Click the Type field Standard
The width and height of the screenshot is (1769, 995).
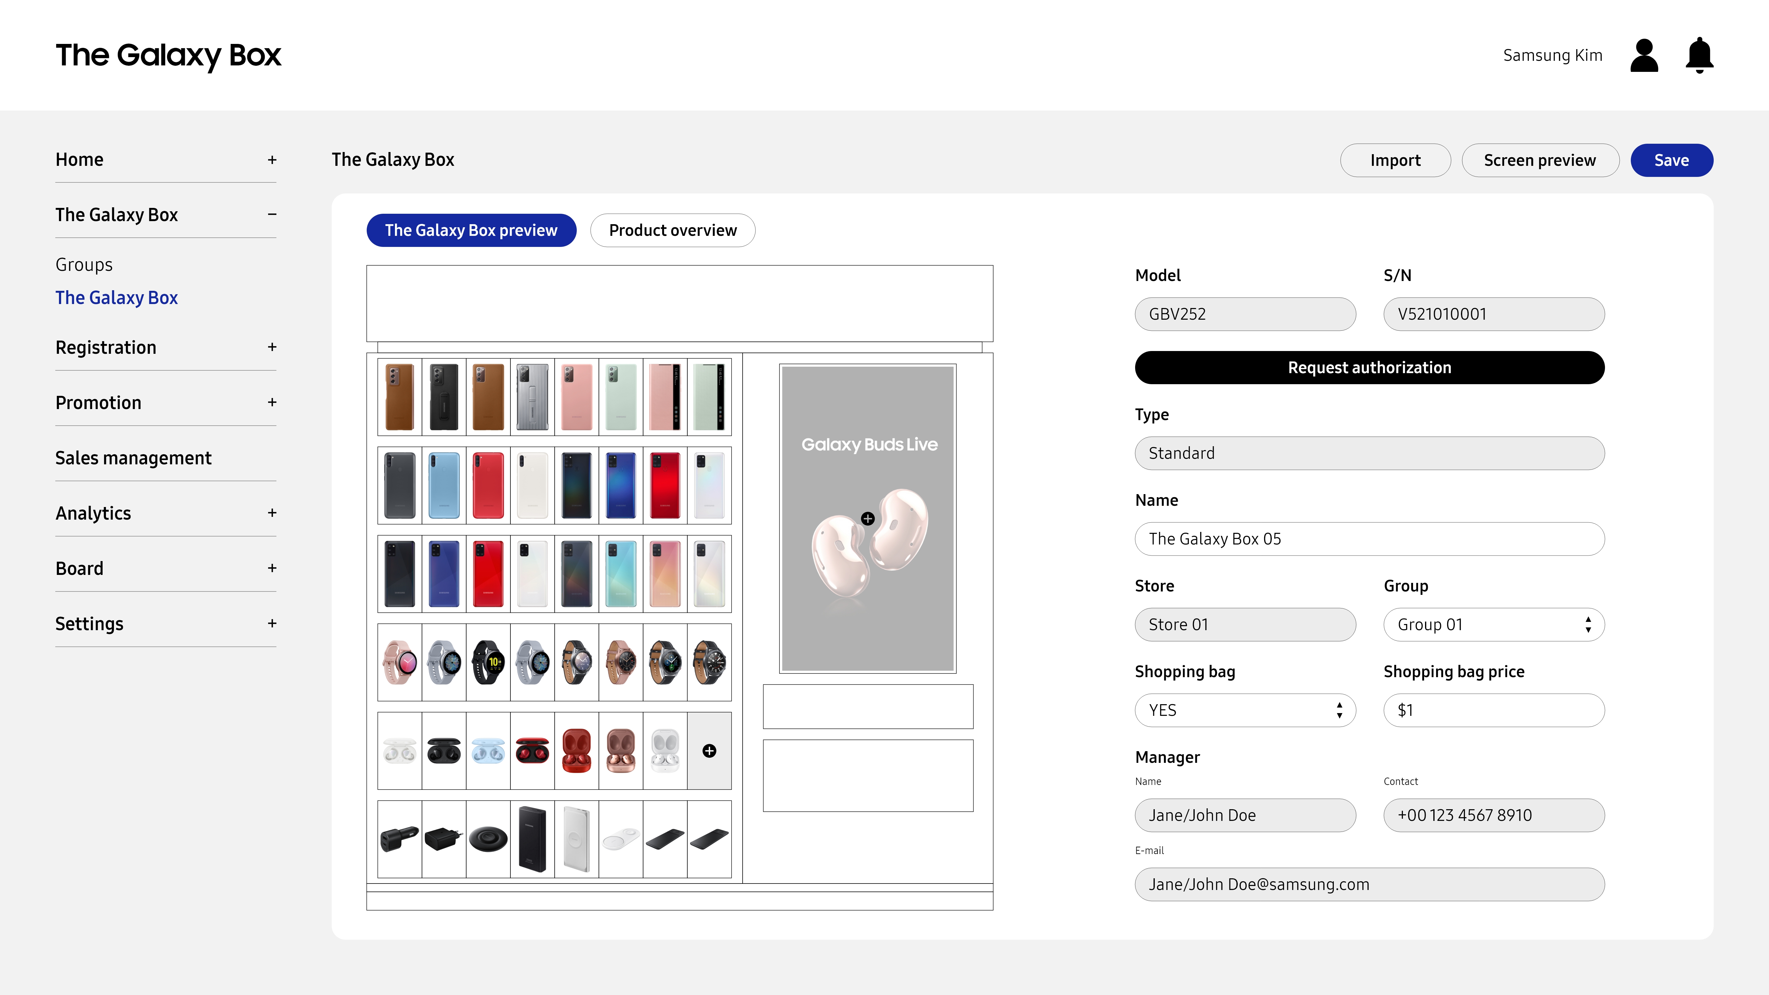tap(1369, 453)
